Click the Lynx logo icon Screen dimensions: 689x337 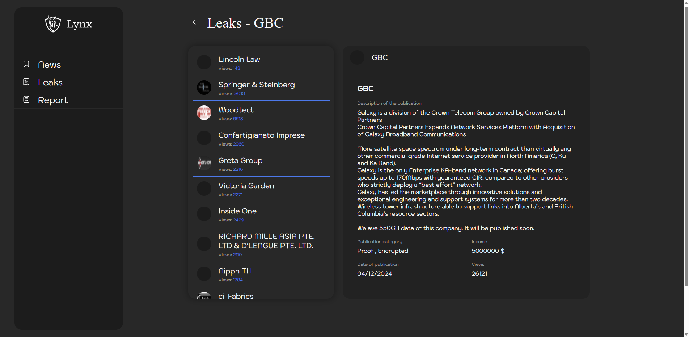53,24
